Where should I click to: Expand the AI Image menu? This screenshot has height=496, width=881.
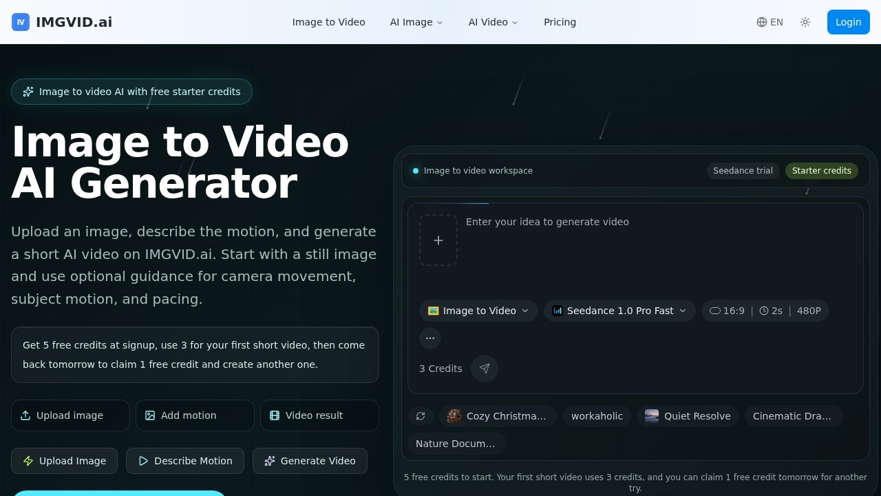coord(416,22)
